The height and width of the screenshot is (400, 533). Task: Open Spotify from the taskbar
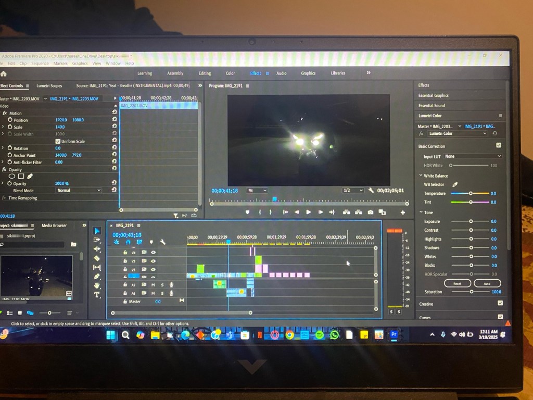(x=320, y=335)
